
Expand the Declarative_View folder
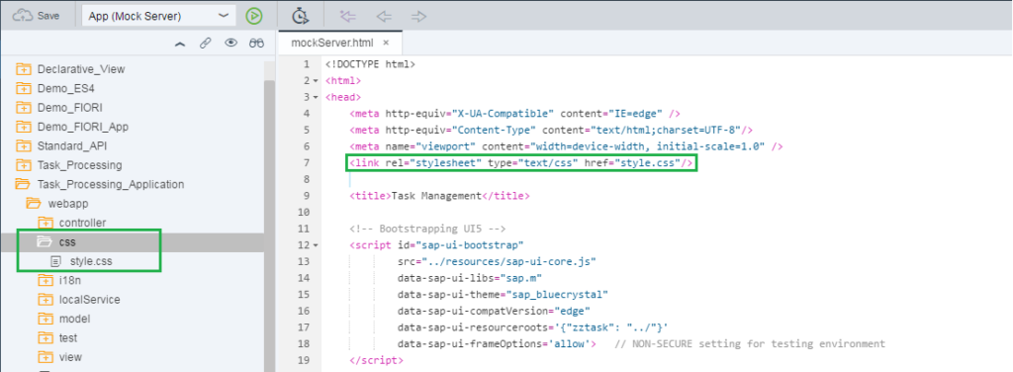pos(81,69)
